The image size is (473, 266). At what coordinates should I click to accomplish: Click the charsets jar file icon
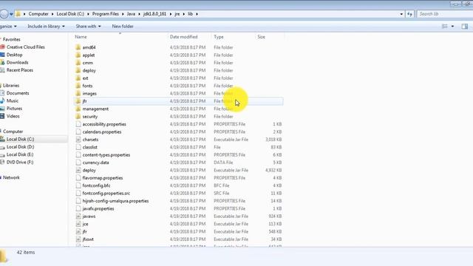[78, 140]
